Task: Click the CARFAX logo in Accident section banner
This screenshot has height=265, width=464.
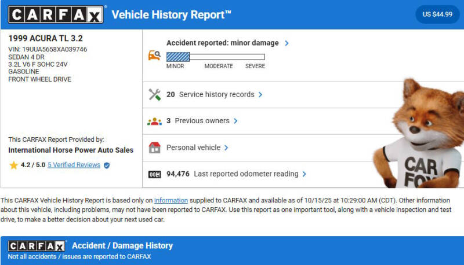Action: click(37, 246)
